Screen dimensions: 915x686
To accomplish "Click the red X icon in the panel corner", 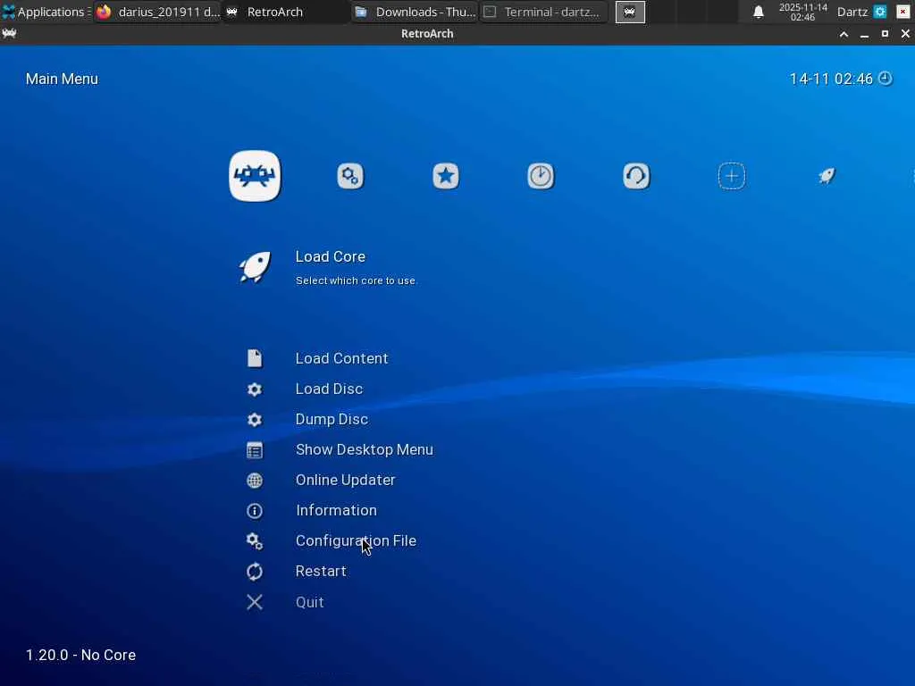I will pos(902,12).
